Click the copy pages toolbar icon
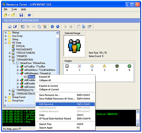Image resolution: width=142 pixels, height=133 pixels. [39, 27]
